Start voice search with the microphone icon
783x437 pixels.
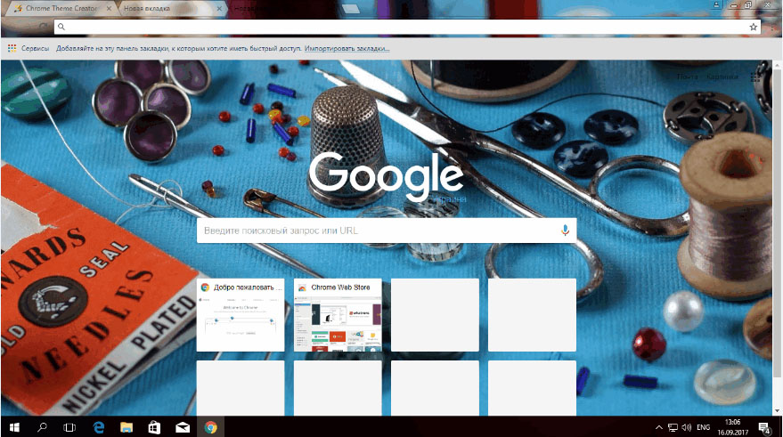565,231
